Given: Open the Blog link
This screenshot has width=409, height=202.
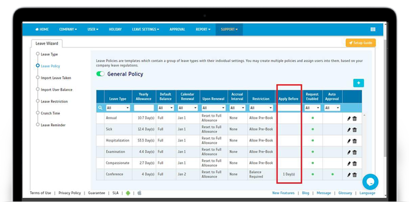Looking at the screenshot, I should (x=305, y=193).
